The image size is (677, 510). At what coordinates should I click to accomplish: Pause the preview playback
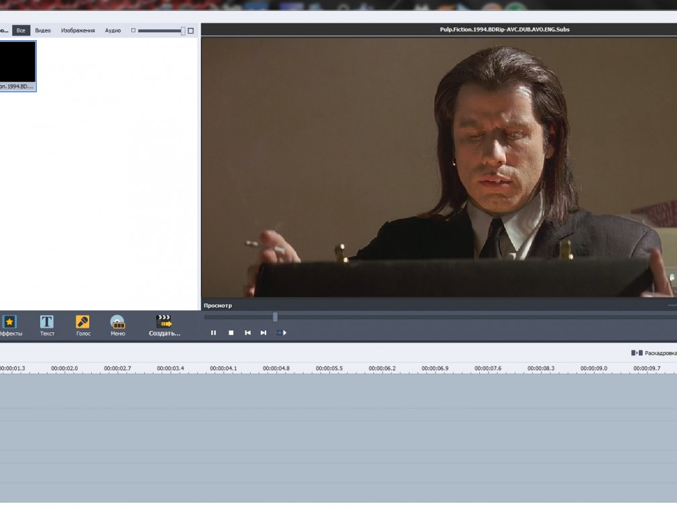click(x=213, y=333)
